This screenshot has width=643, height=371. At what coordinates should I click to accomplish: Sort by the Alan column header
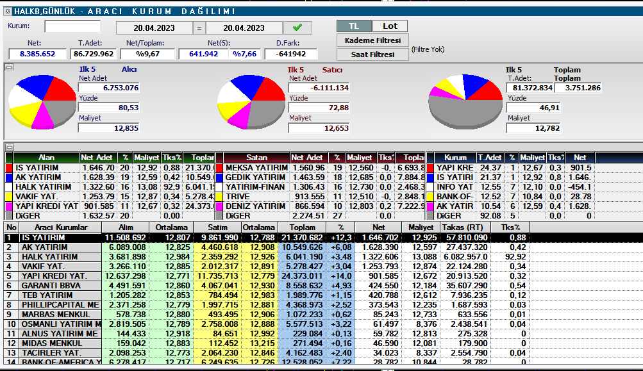(46, 158)
